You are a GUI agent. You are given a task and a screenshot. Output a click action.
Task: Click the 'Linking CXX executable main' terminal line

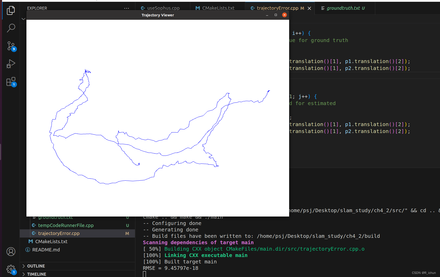click(195, 255)
